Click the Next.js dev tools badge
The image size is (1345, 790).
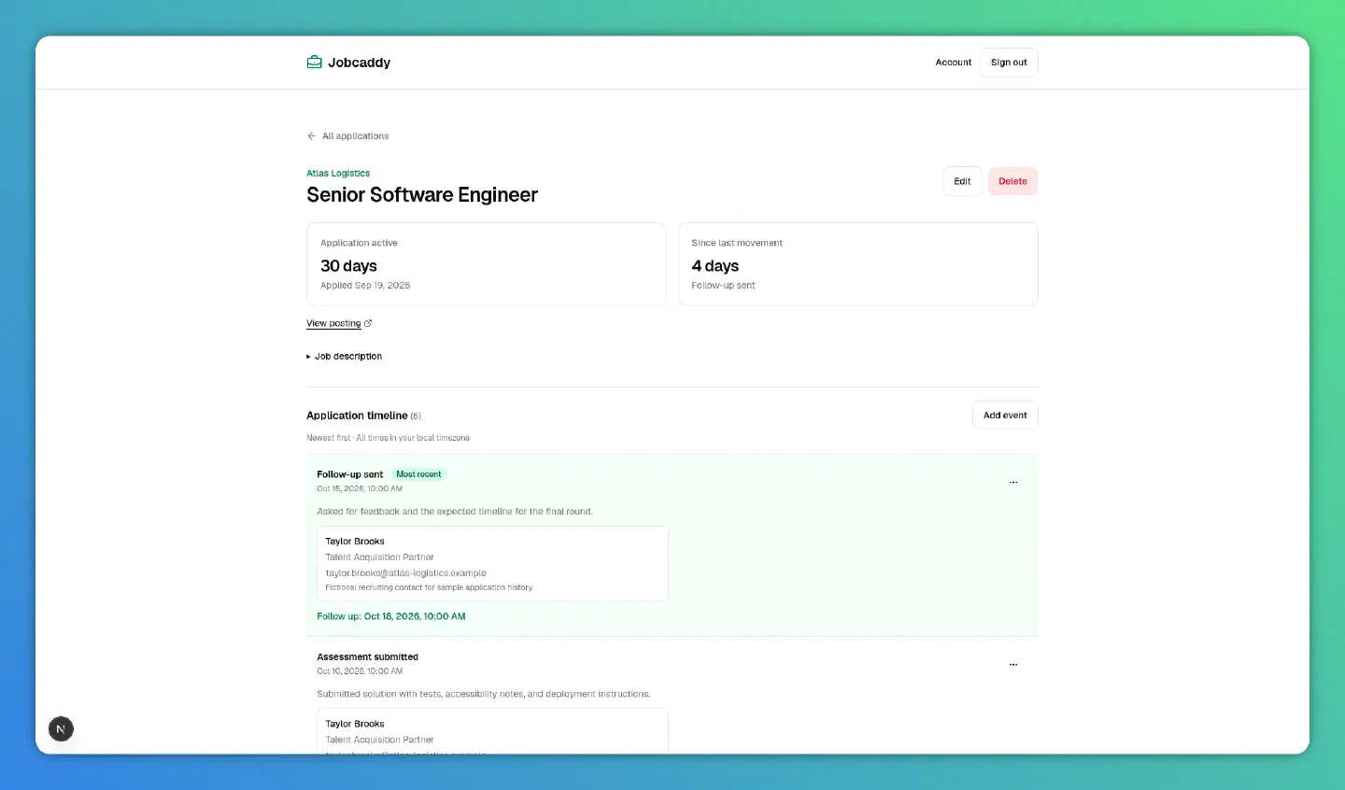(x=61, y=729)
